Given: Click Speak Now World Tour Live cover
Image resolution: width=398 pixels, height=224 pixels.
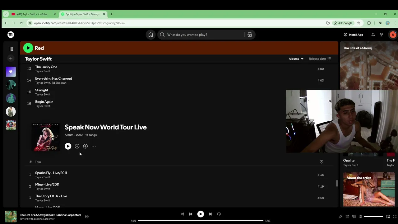Looking at the screenshot, I should click(x=46, y=137).
